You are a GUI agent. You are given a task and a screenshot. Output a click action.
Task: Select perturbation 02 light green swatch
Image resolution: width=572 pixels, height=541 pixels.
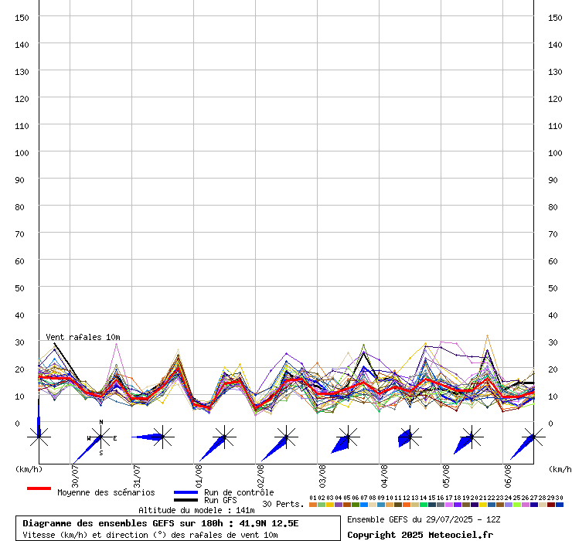pos(322,505)
